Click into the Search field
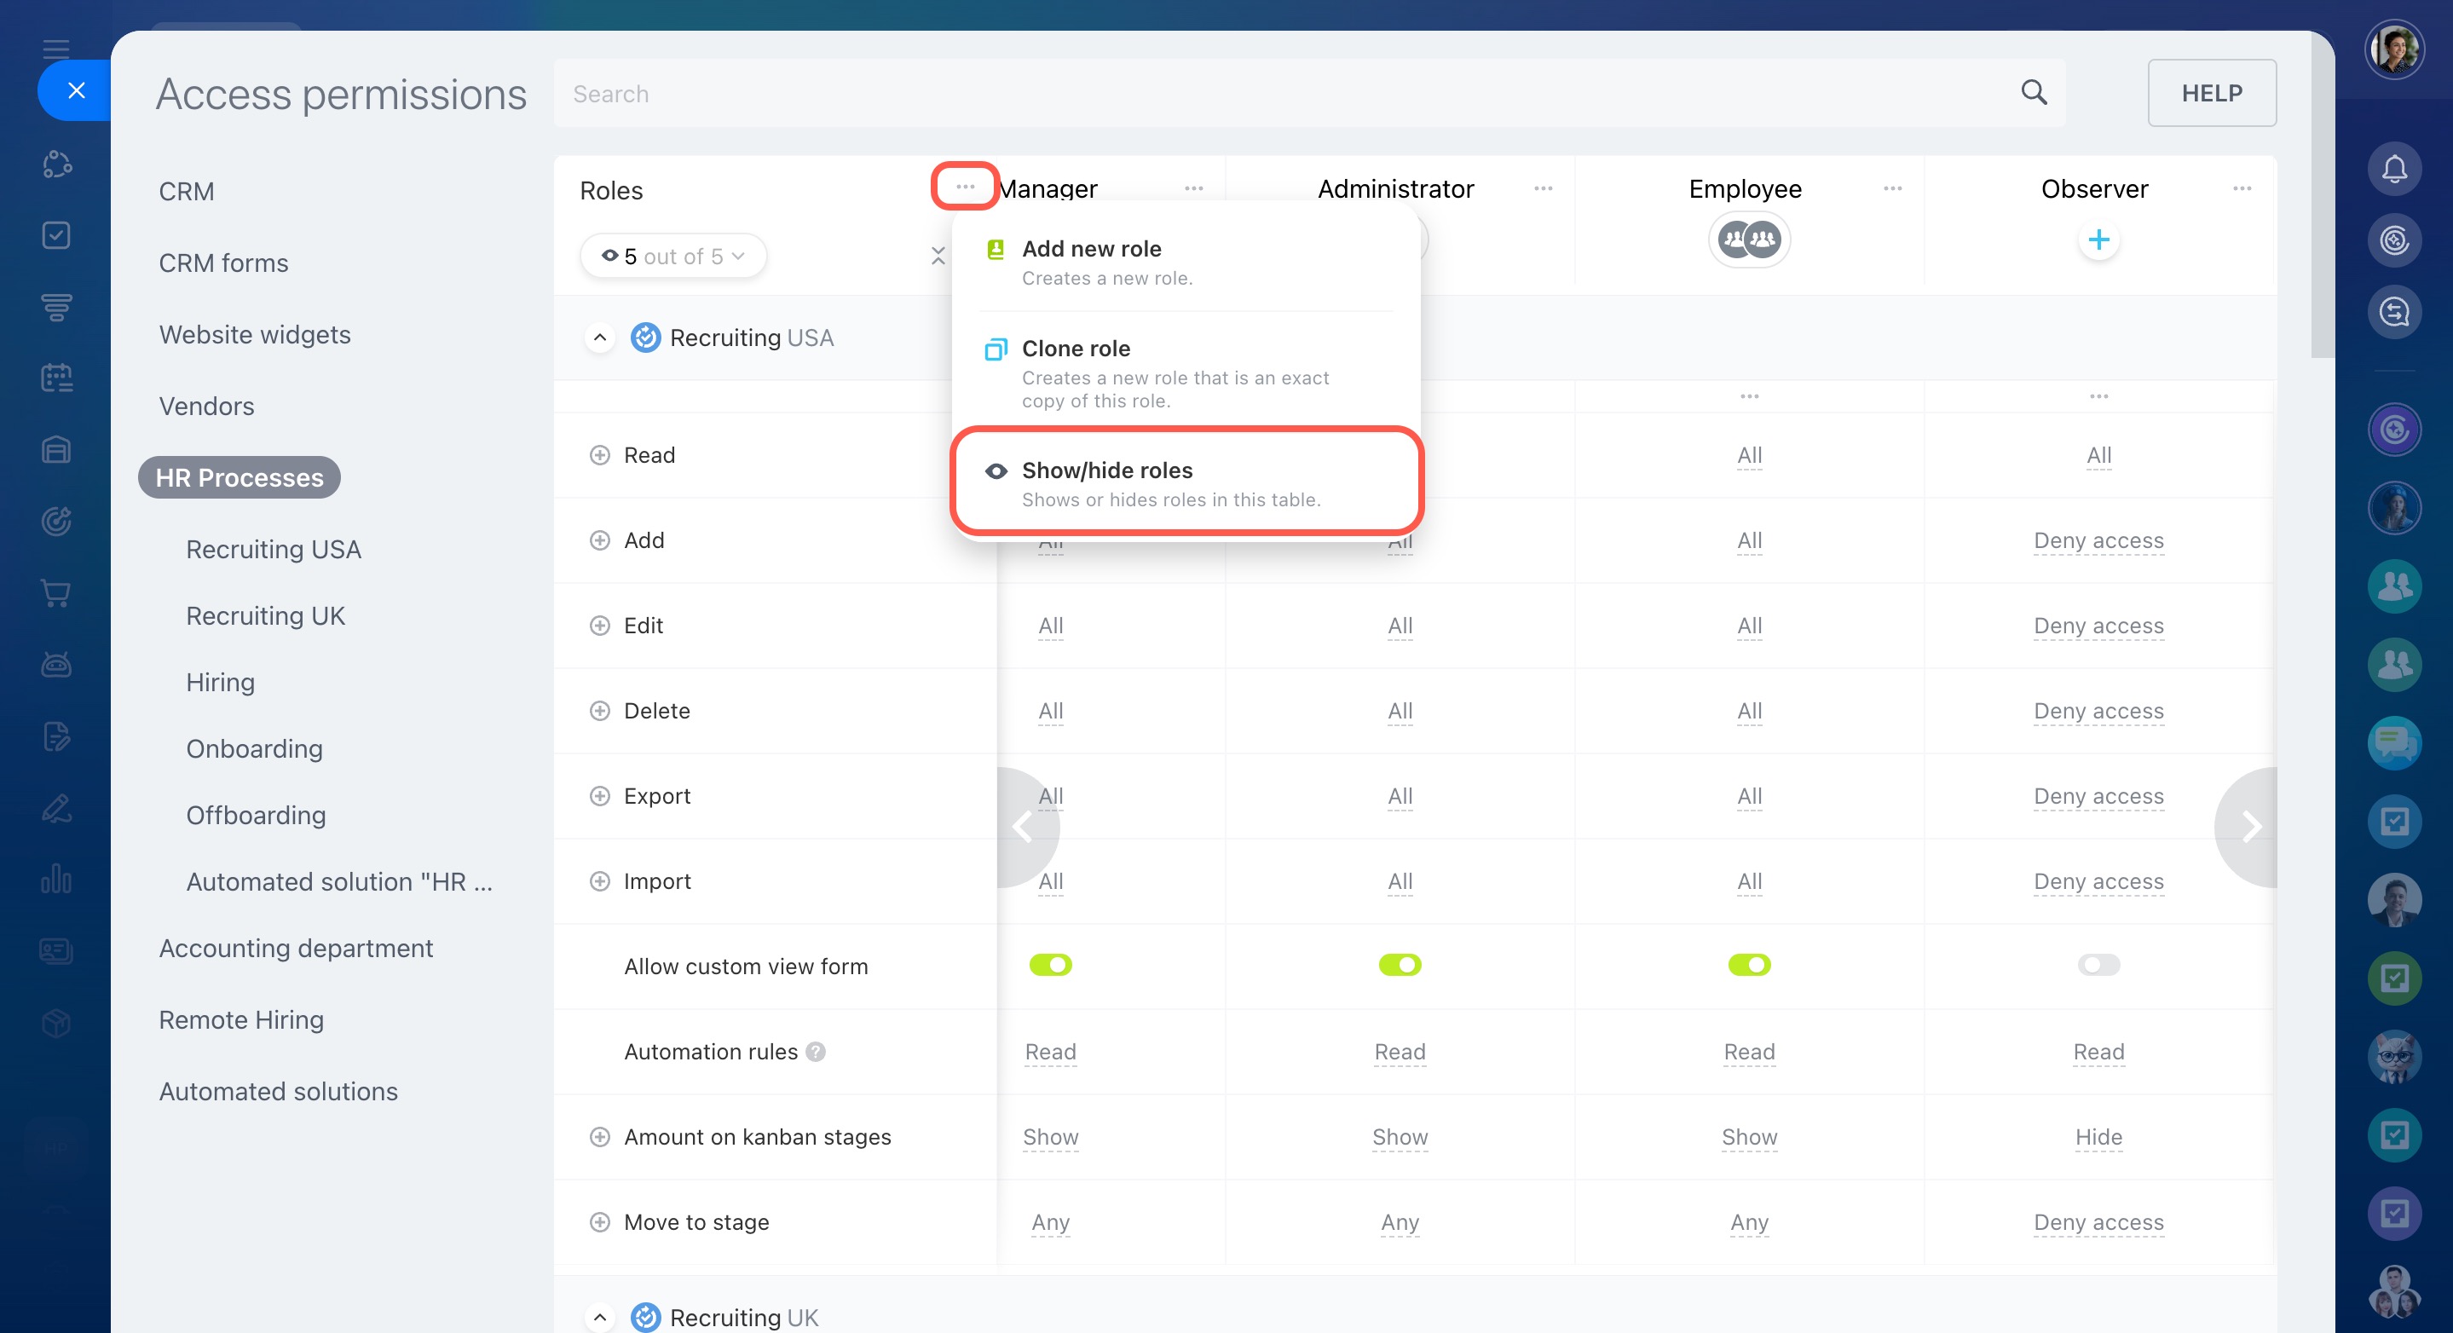The width and height of the screenshot is (2453, 1333). [x=1238, y=93]
